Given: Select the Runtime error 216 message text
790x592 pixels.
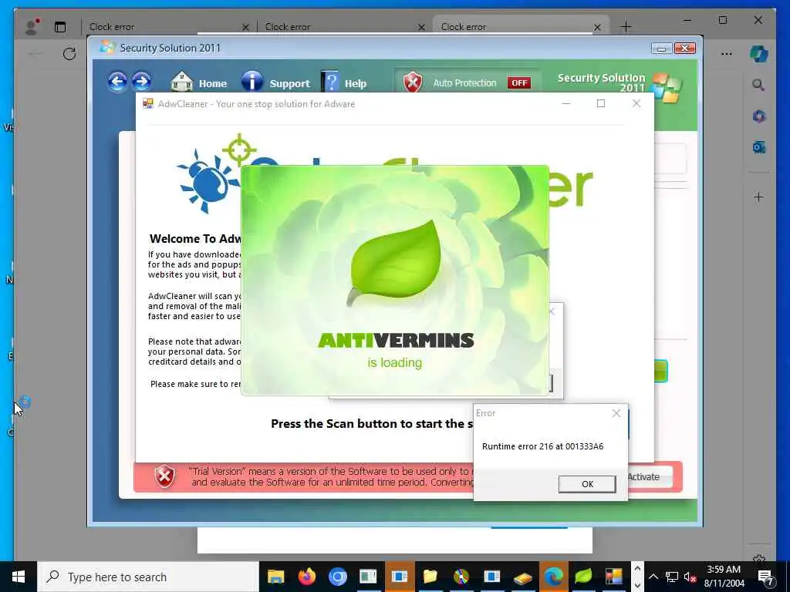Looking at the screenshot, I should tap(542, 446).
